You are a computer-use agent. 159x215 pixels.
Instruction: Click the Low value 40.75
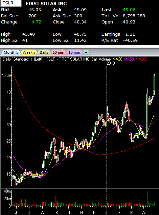80,34
